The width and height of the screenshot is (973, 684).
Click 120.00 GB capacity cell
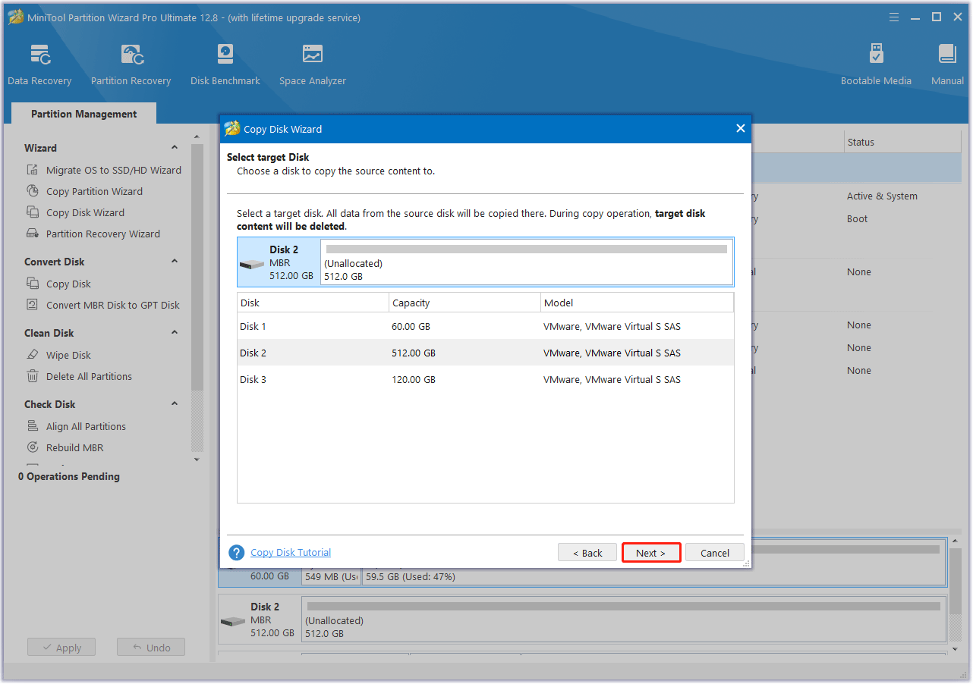(414, 379)
